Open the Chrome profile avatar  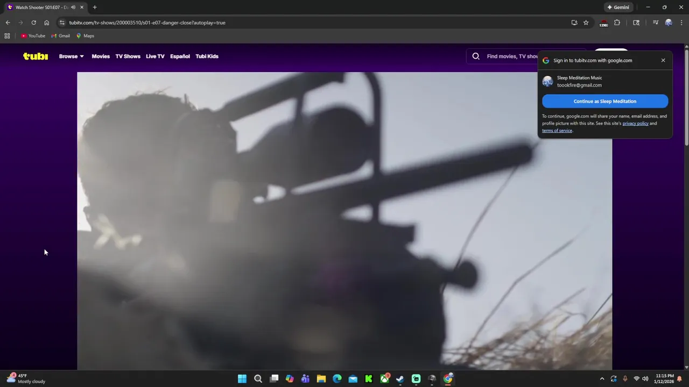click(669, 23)
